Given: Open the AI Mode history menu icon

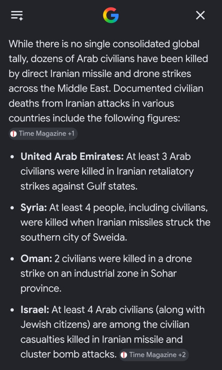Looking at the screenshot, I should tap(17, 16).
